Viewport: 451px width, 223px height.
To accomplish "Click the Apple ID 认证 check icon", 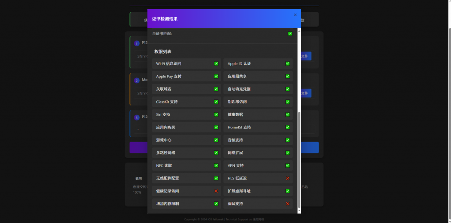I will coord(287,63).
